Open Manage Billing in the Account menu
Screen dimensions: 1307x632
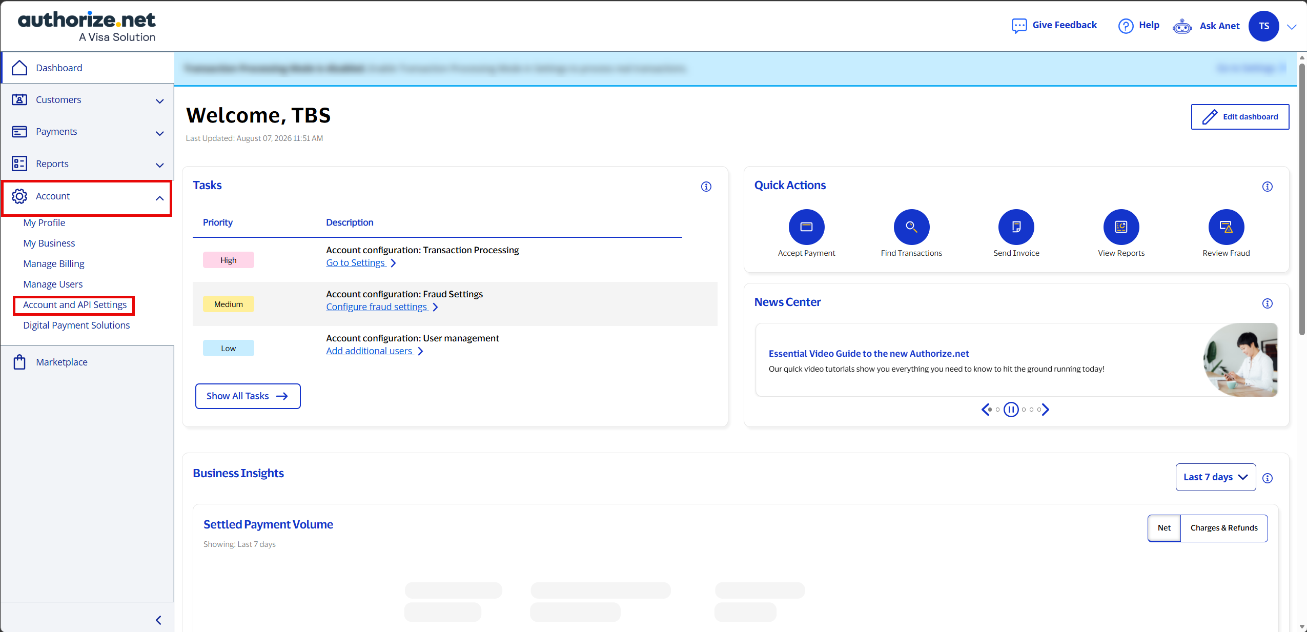(x=54, y=263)
